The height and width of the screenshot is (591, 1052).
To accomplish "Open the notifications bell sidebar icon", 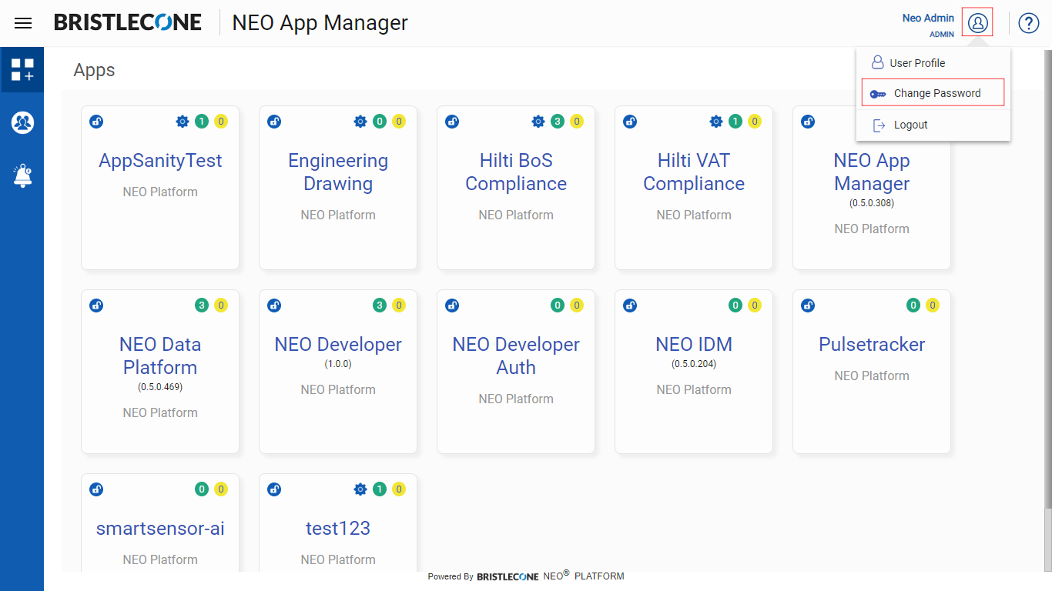I will coord(22,176).
